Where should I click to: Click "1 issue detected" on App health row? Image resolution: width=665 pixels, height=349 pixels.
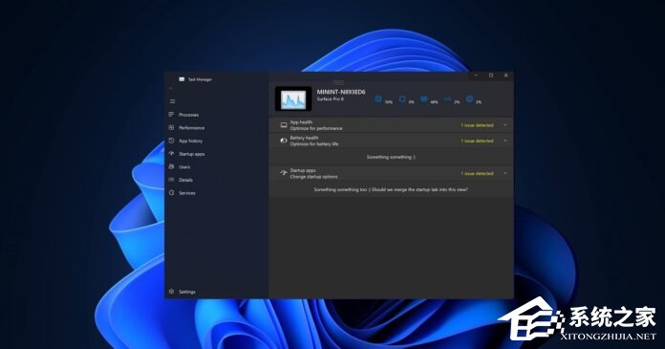pyautogui.click(x=477, y=125)
